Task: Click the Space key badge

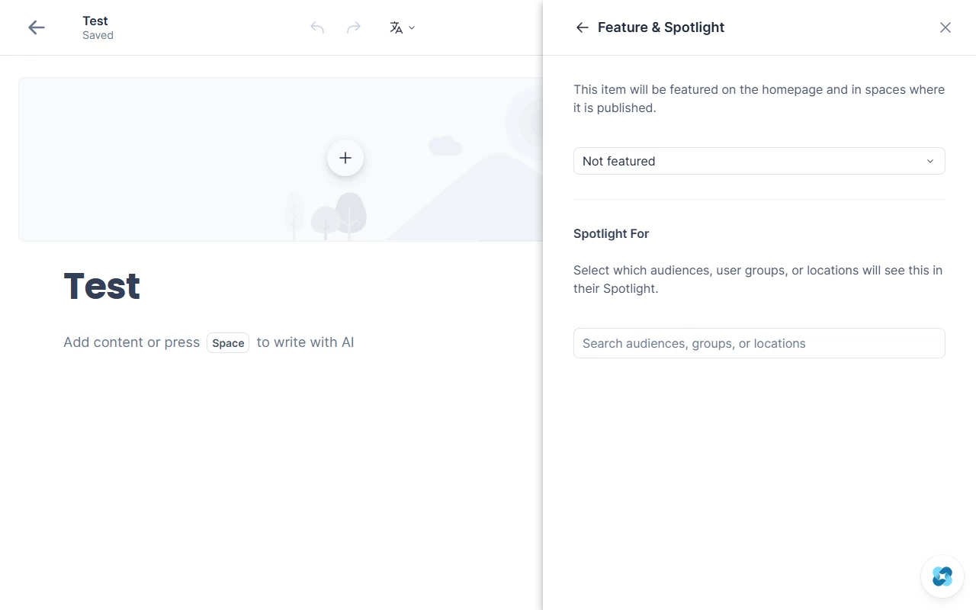Action: [228, 343]
